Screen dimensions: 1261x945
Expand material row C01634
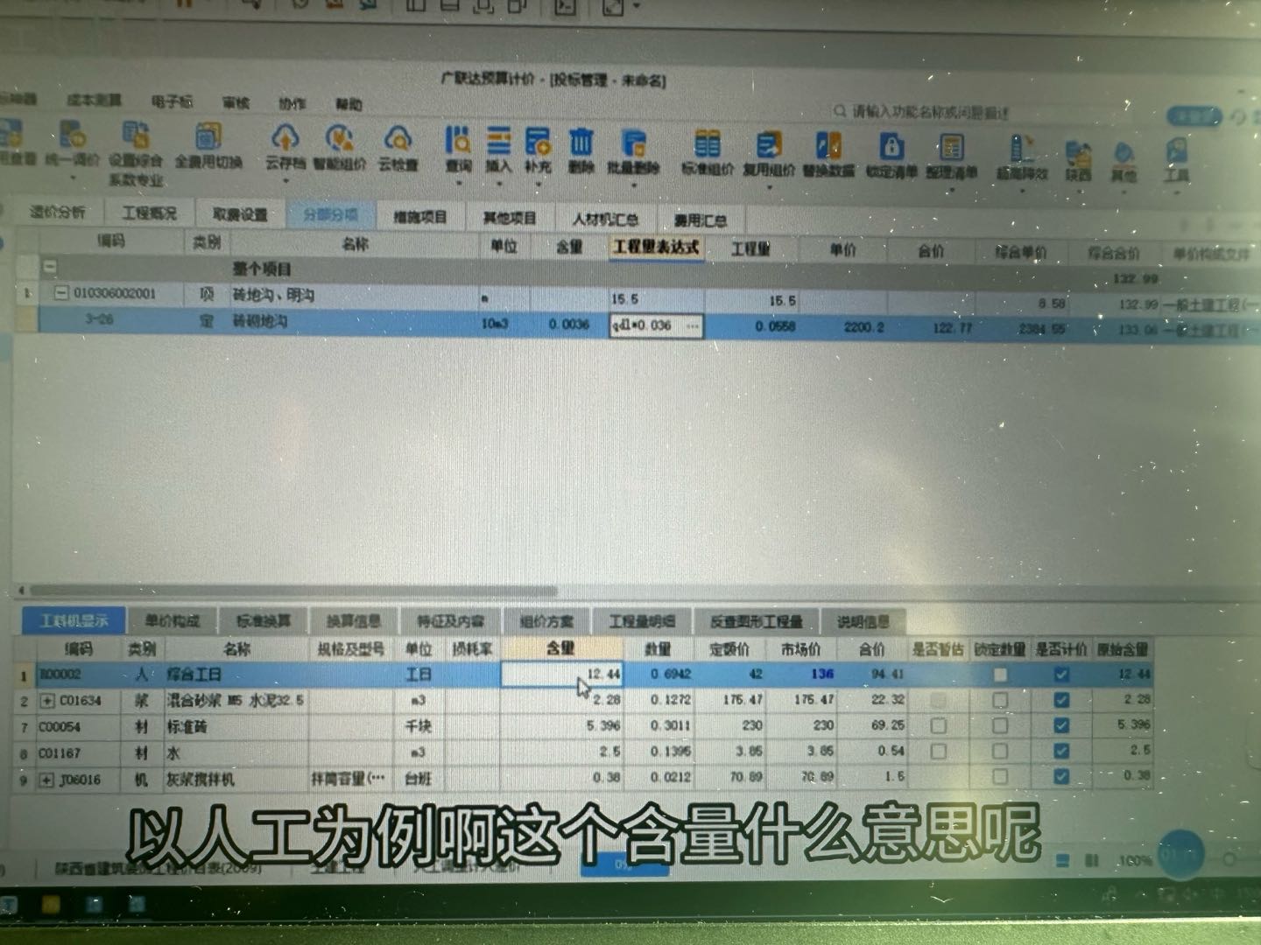coord(47,701)
